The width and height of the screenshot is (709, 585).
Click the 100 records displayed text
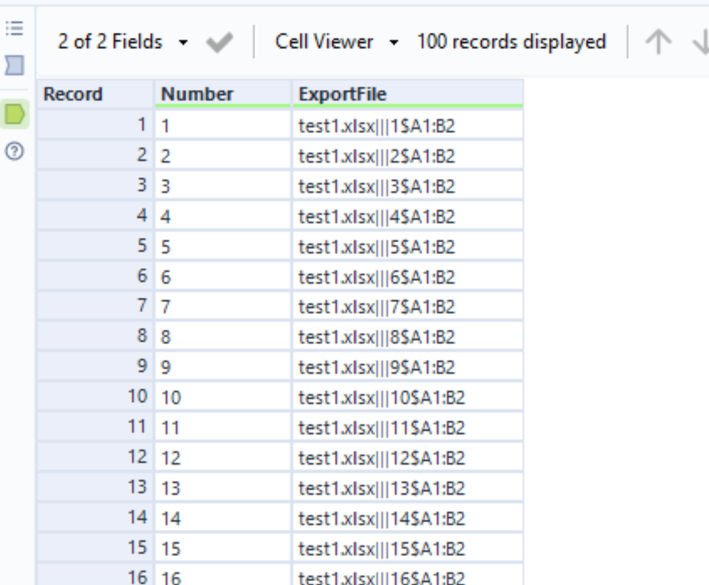tap(511, 42)
